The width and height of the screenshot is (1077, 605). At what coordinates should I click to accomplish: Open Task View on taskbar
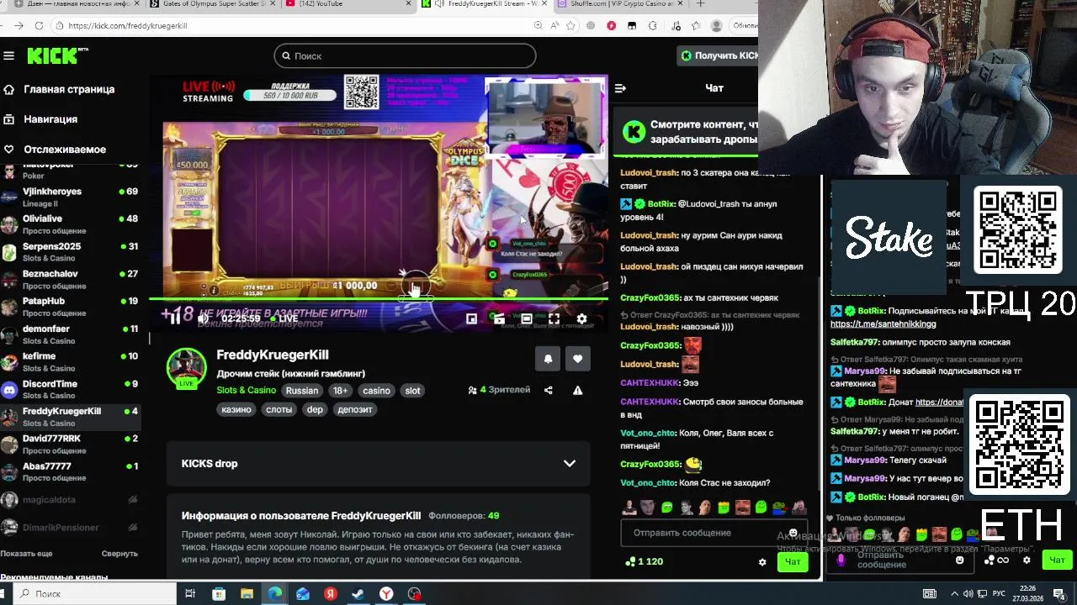(190, 594)
